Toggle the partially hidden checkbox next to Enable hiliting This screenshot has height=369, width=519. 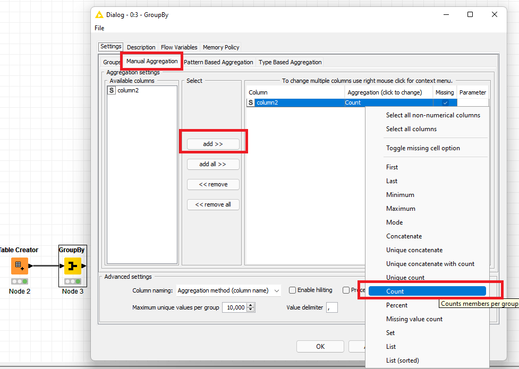(346, 290)
